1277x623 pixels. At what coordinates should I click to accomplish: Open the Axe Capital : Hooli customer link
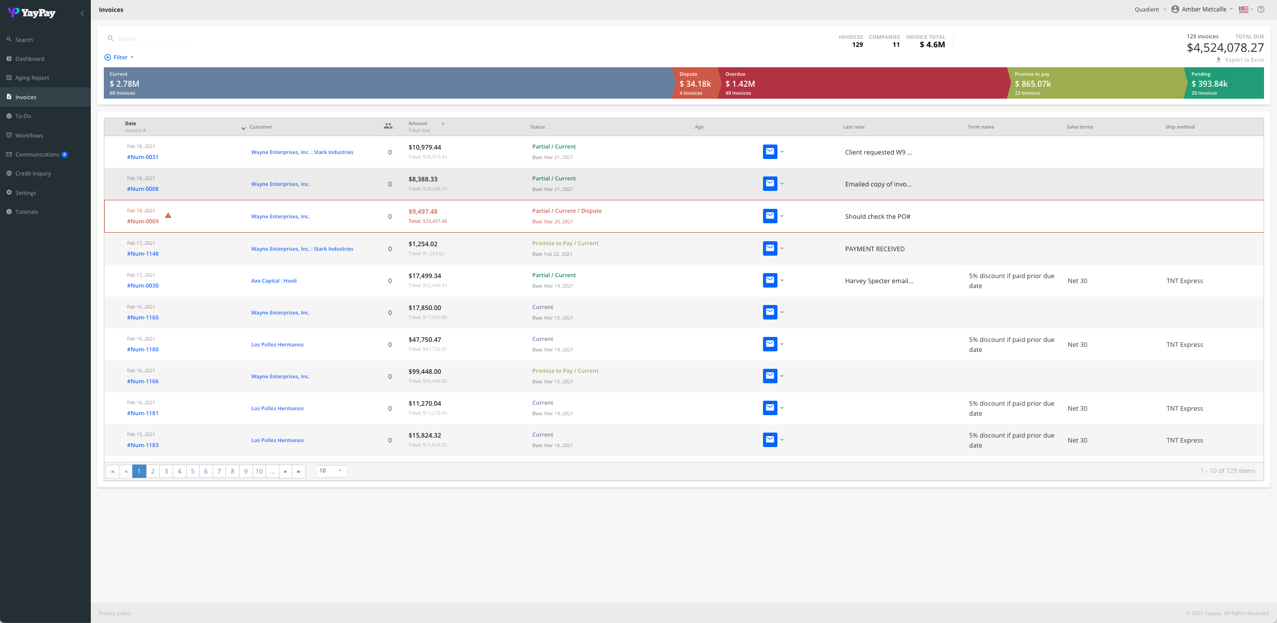pyautogui.click(x=274, y=281)
